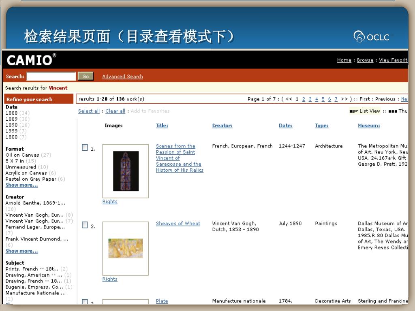Filter by creator Arnold Genthe
Viewport: 415px width, 311px height.
point(35,203)
